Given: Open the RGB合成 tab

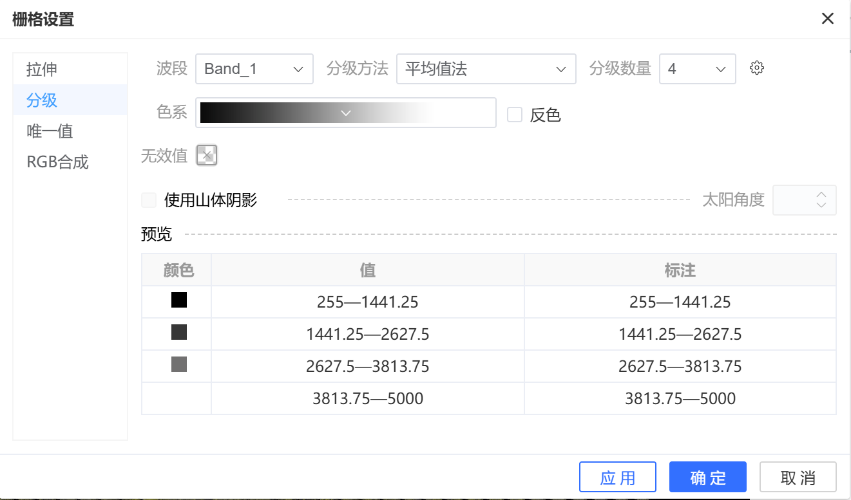Looking at the screenshot, I should pyautogui.click(x=57, y=162).
